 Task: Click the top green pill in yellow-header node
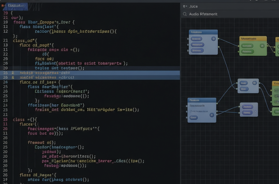[x=247, y=46]
